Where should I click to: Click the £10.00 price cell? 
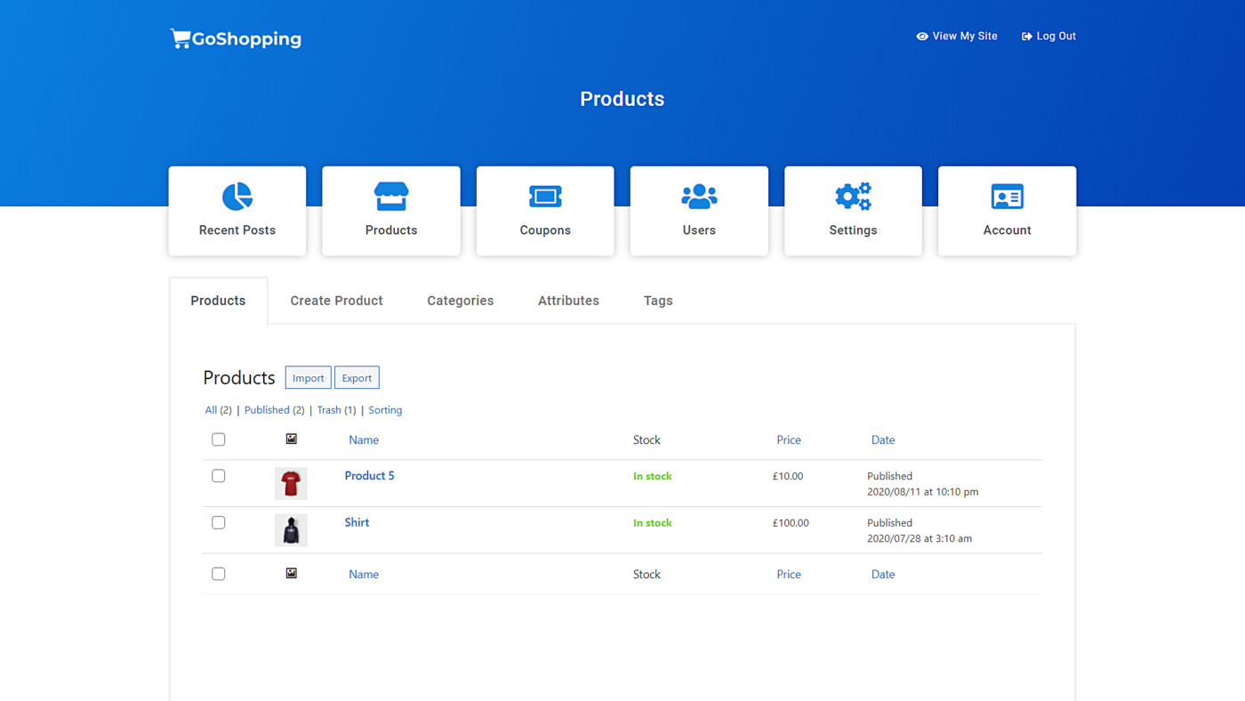click(x=788, y=476)
